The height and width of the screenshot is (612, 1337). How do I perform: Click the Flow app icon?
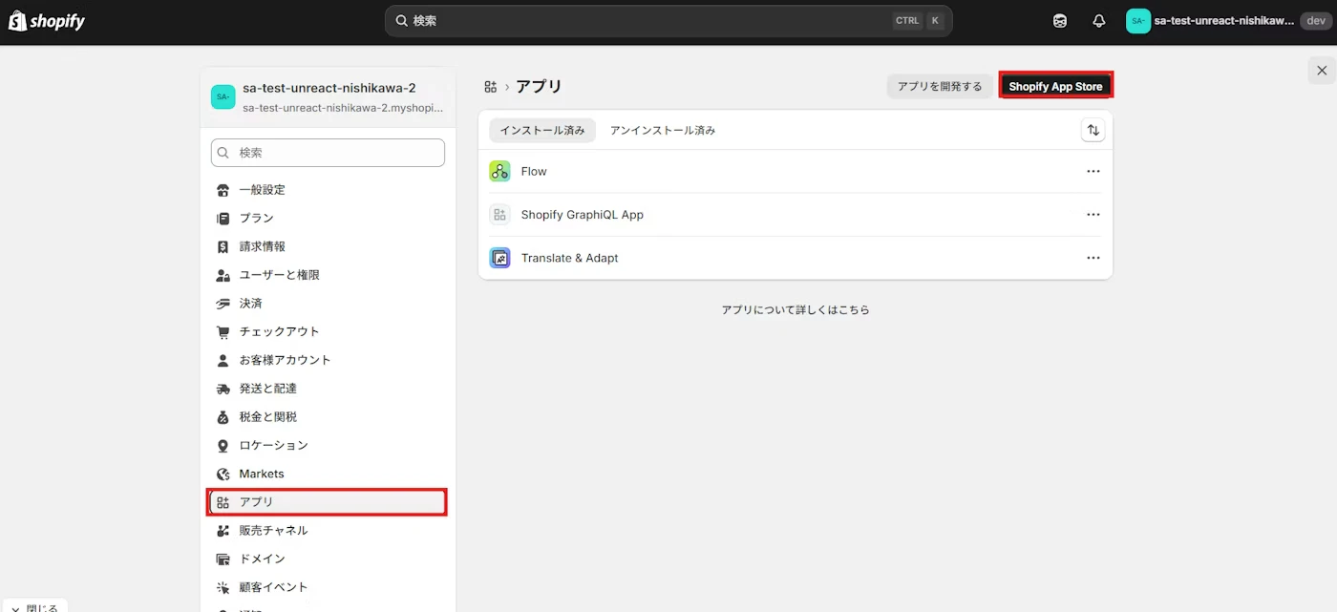click(x=499, y=171)
